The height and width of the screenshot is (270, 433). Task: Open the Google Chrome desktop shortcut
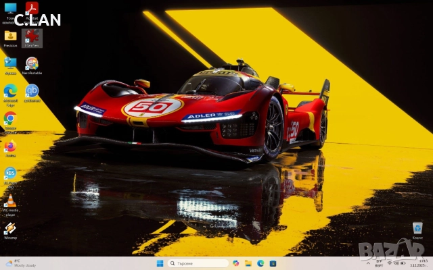click(10, 118)
